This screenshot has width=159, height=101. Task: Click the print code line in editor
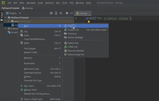pos(109,18)
